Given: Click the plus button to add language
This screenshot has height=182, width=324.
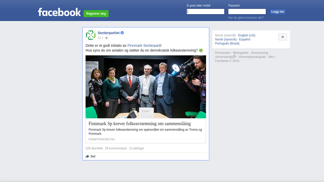Looking at the screenshot, I should point(283,37).
